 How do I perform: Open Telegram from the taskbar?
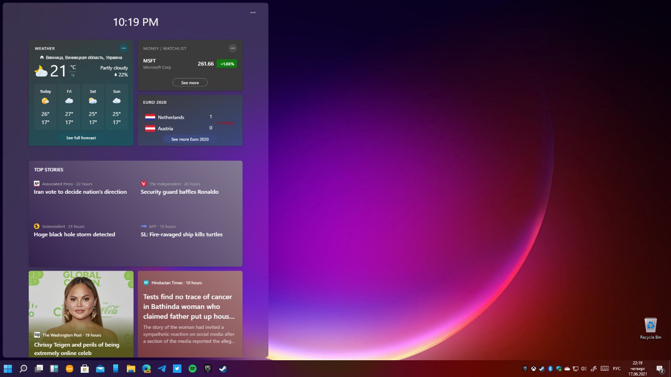pyautogui.click(x=162, y=369)
